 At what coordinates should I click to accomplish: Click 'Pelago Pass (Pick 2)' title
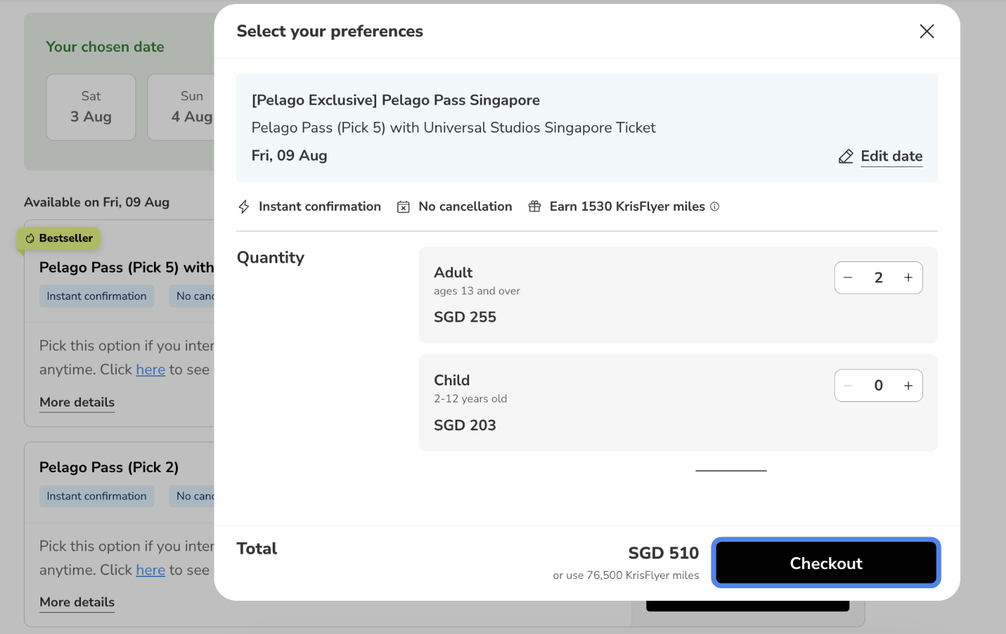click(x=109, y=468)
